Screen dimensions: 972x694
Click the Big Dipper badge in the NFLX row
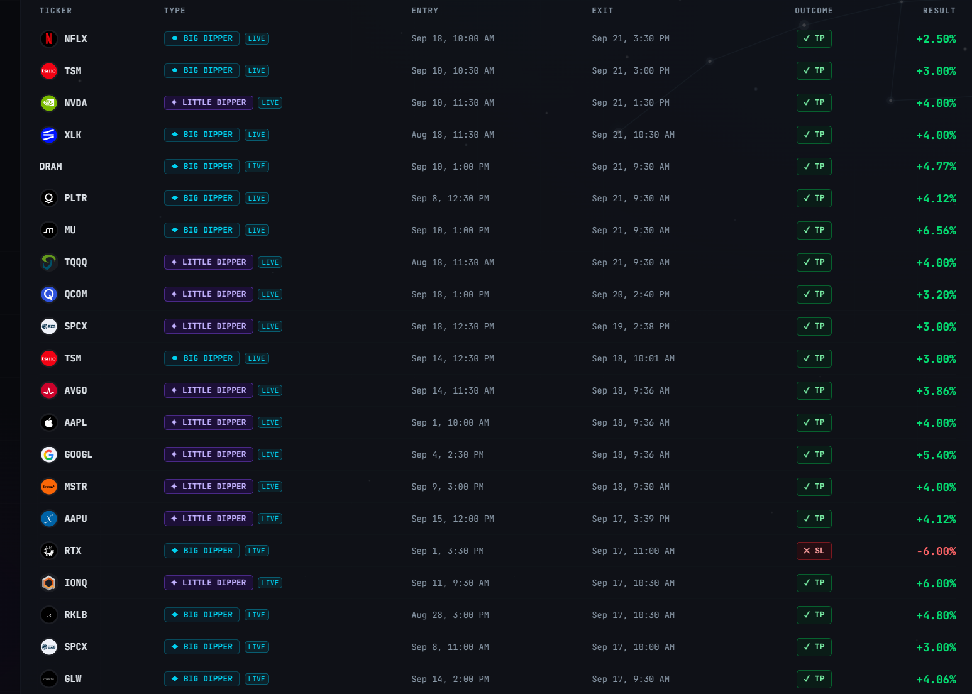pos(202,38)
